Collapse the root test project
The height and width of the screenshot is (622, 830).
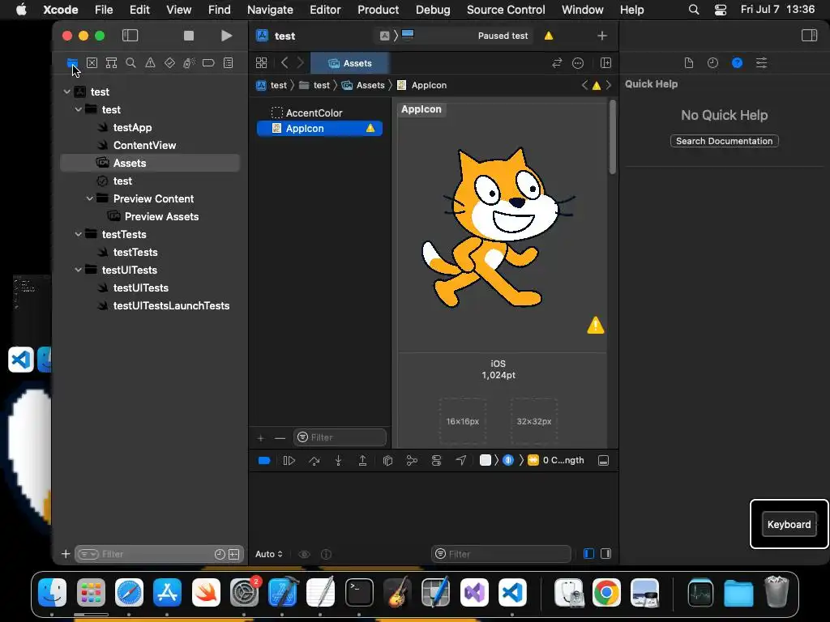67,92
